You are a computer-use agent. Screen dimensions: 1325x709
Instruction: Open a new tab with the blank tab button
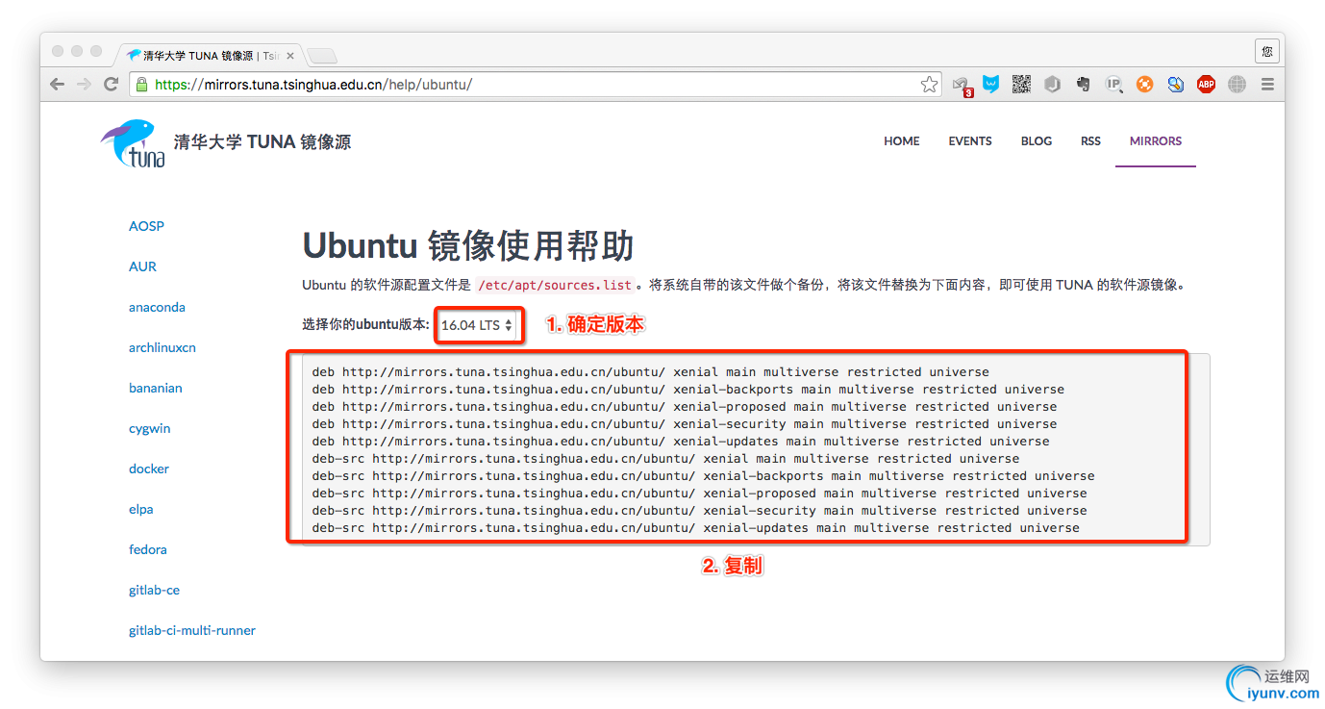click(x=321, y=55)
